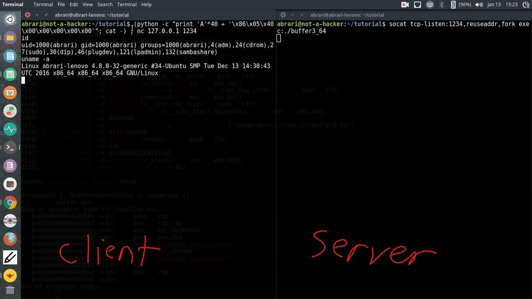
Task: Click the screen recording indicator in the top bar
Action: coord(405,5)
